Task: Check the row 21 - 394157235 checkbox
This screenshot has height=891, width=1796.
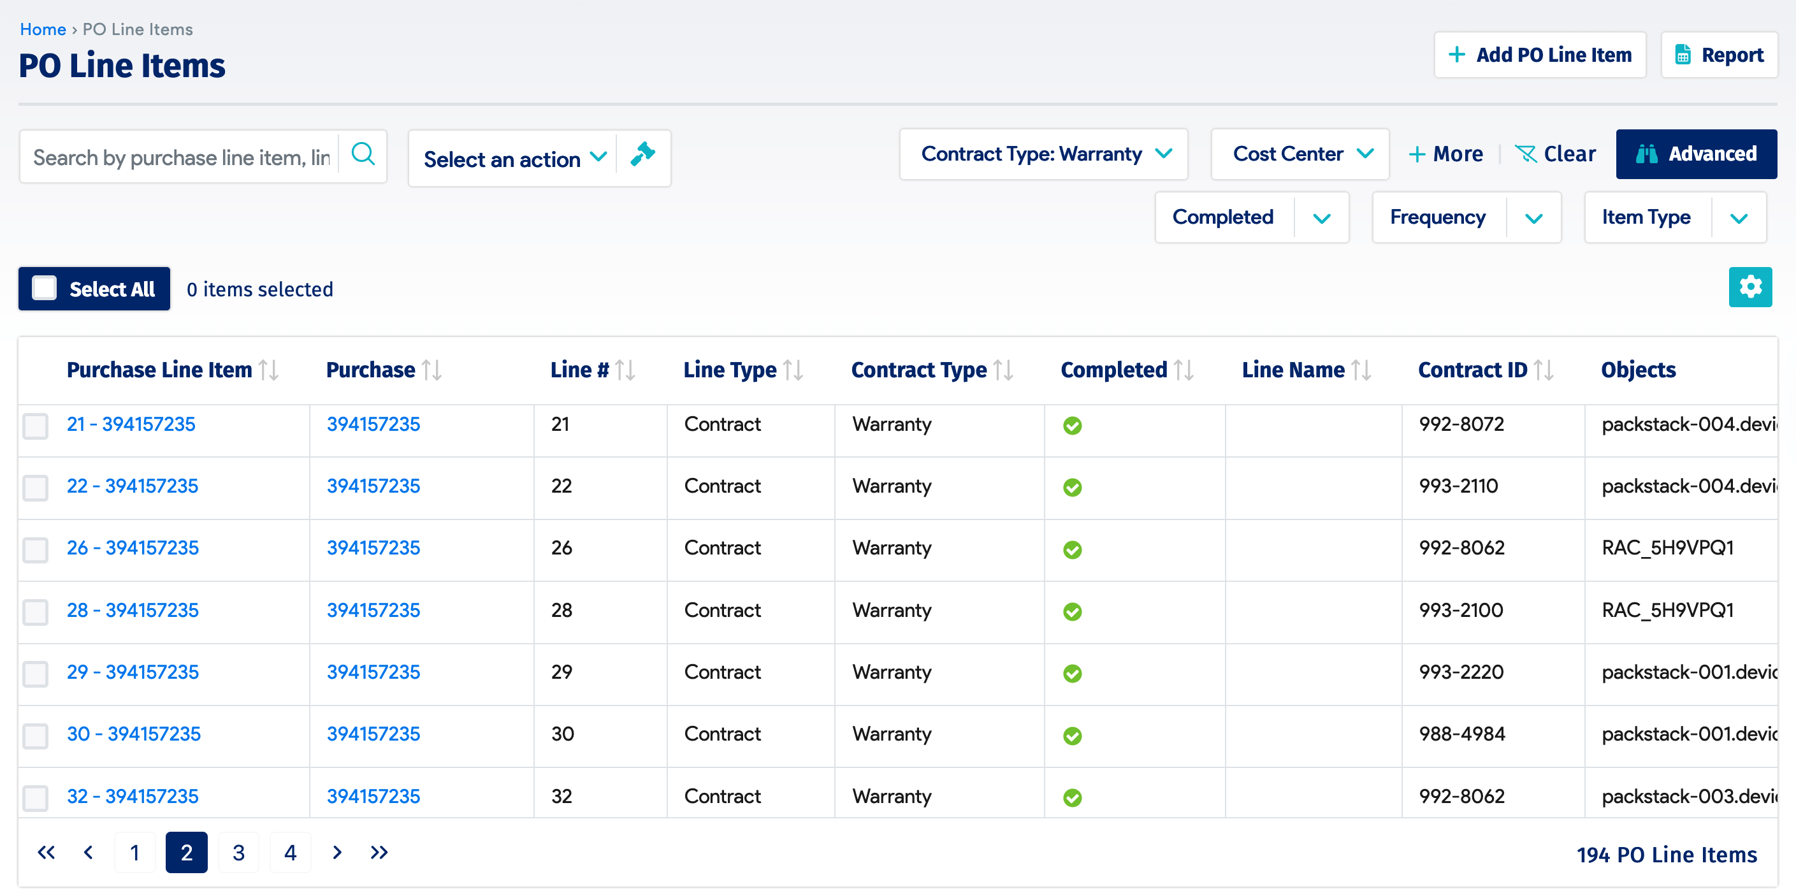Action: (x=36, y=426)
